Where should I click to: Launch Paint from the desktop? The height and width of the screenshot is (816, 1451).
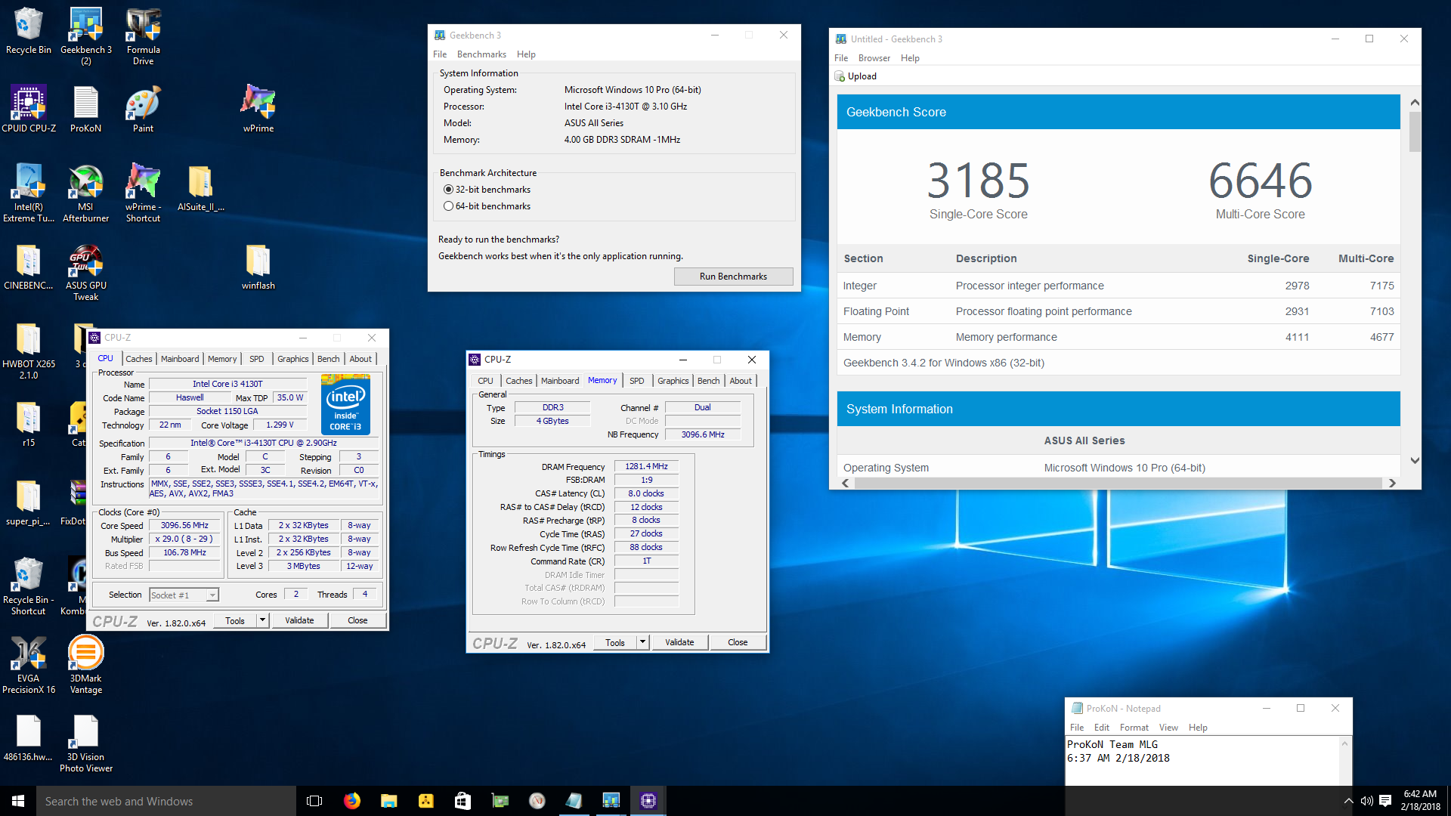143,110
